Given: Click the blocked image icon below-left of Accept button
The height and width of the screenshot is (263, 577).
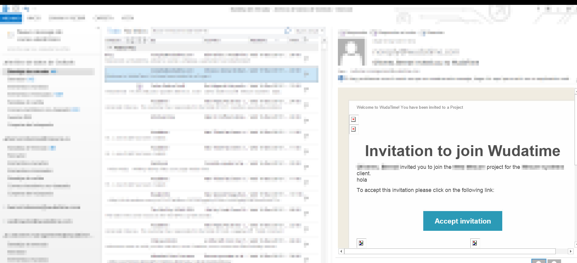Looking at the screenshot, I should pos(361,243).
